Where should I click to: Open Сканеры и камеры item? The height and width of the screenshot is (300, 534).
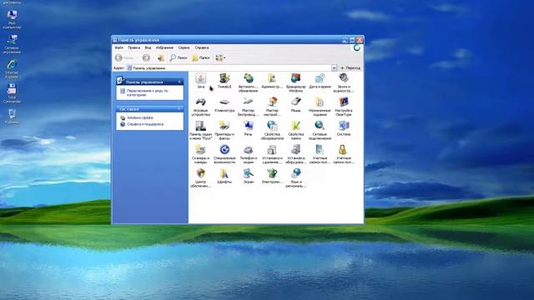[x=200, y=154]
